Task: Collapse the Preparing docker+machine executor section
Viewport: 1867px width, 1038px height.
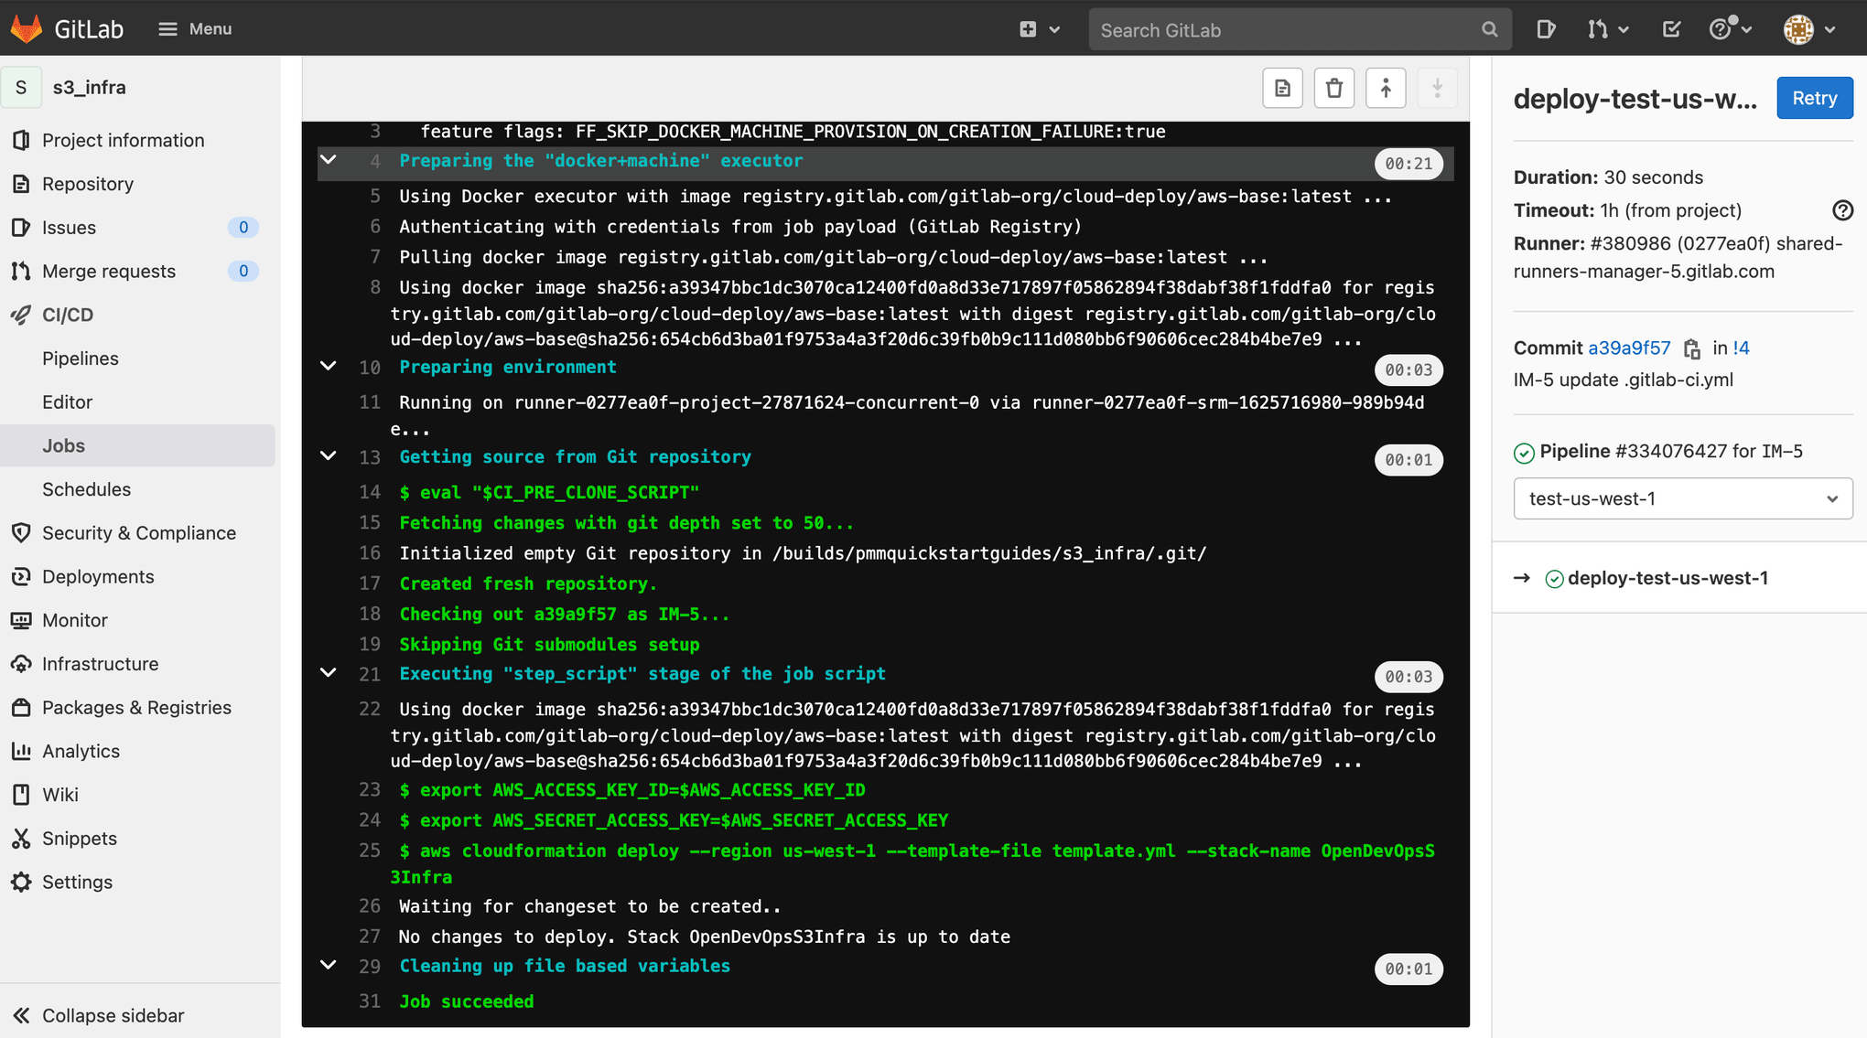Action: click(329, 160)
